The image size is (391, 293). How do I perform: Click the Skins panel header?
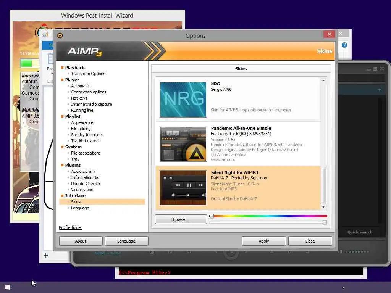(241, 69)
